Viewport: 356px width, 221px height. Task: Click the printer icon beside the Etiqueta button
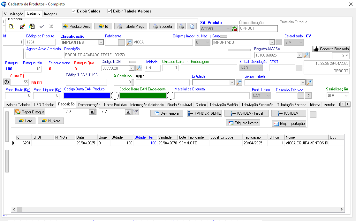coord(181,27)
